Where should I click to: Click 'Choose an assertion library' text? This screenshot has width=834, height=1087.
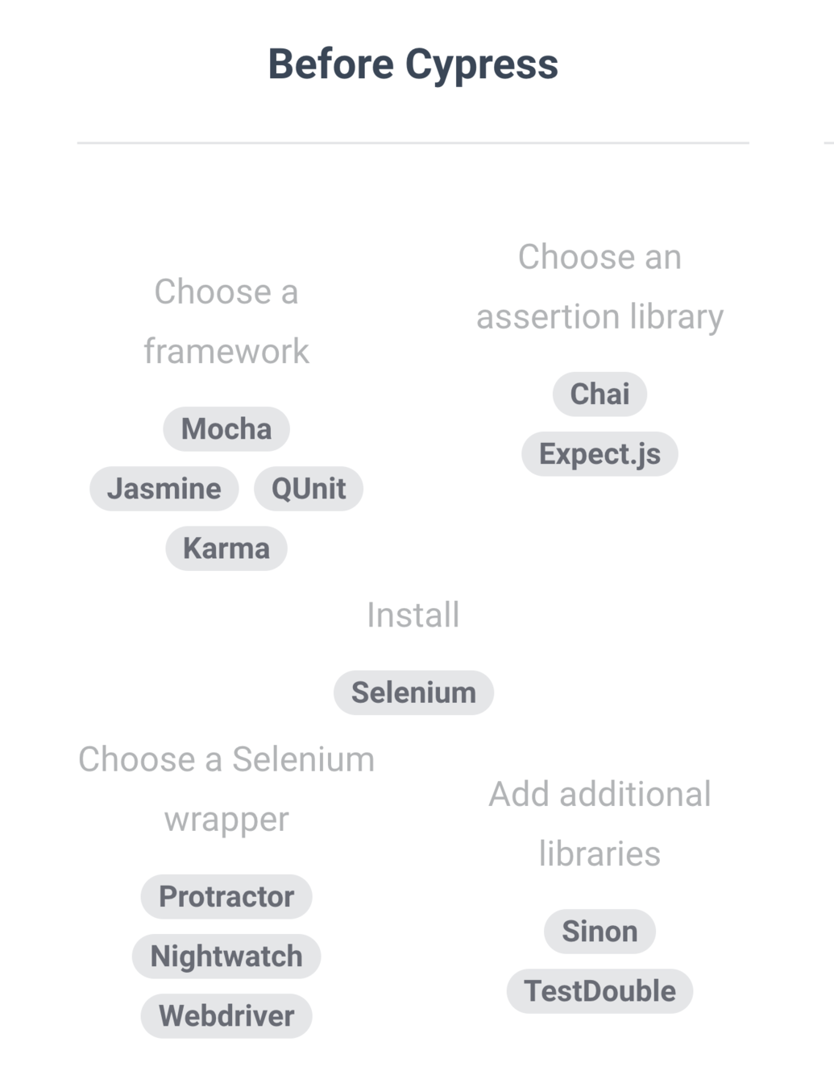point(600,287)
